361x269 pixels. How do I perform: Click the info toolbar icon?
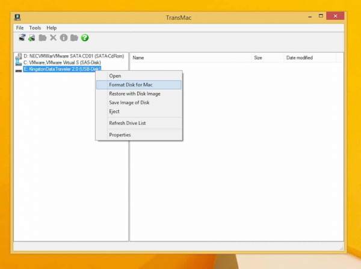point(64,38)
